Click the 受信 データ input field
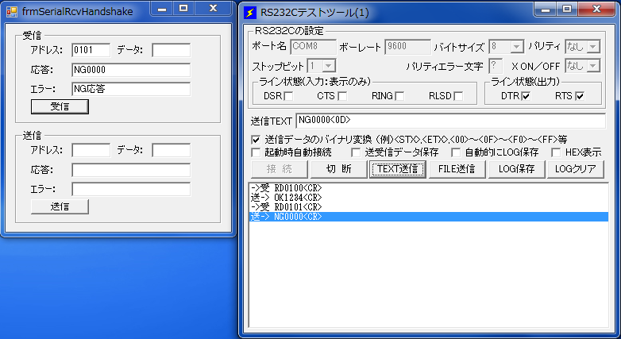 (x=171, y=50)
